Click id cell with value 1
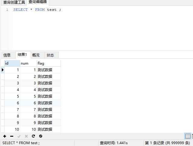Image resolution: width=193 pixels, height=146 pixels. 12,70
